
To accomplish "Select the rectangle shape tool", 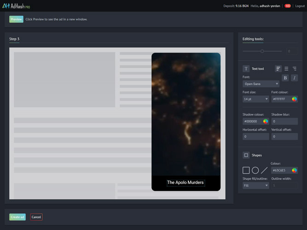I will 246,170.
